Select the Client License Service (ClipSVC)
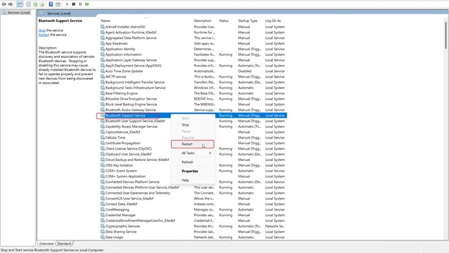The image size is (449, 253). (x=193, y=149)
